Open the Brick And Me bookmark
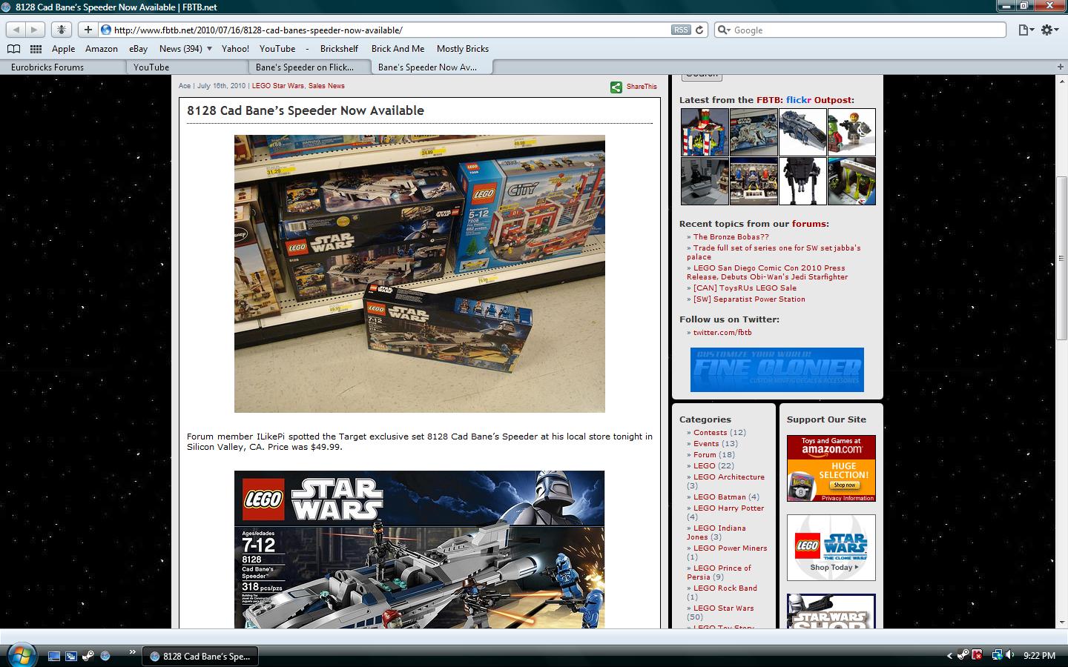 (398, 49)
